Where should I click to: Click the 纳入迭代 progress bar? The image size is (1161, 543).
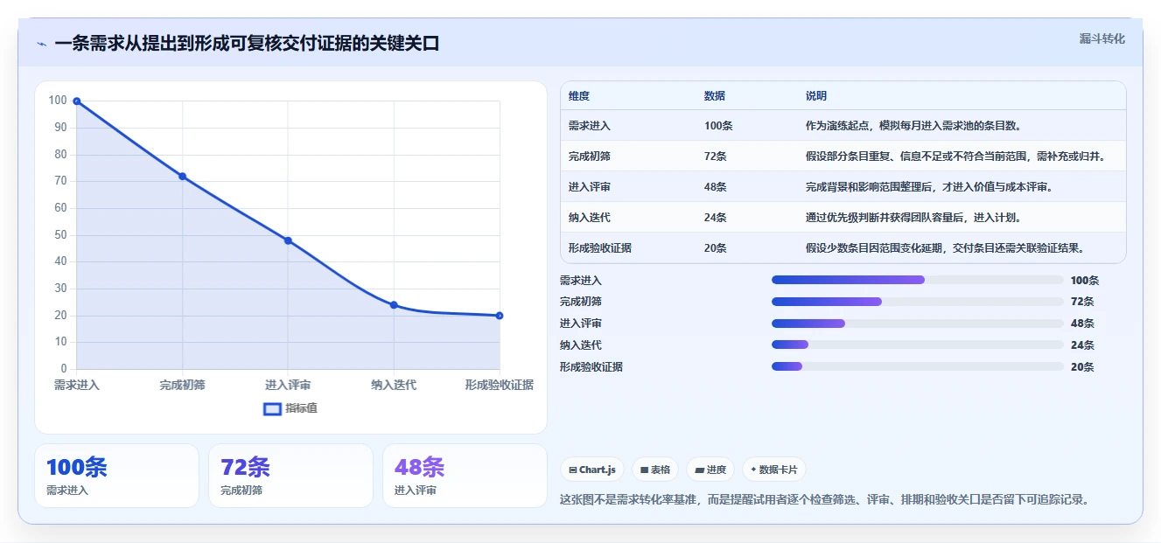coord(918,345)
